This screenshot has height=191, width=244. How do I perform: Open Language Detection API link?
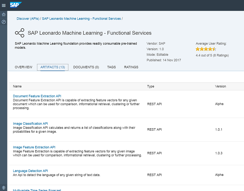tap(30, 171)
